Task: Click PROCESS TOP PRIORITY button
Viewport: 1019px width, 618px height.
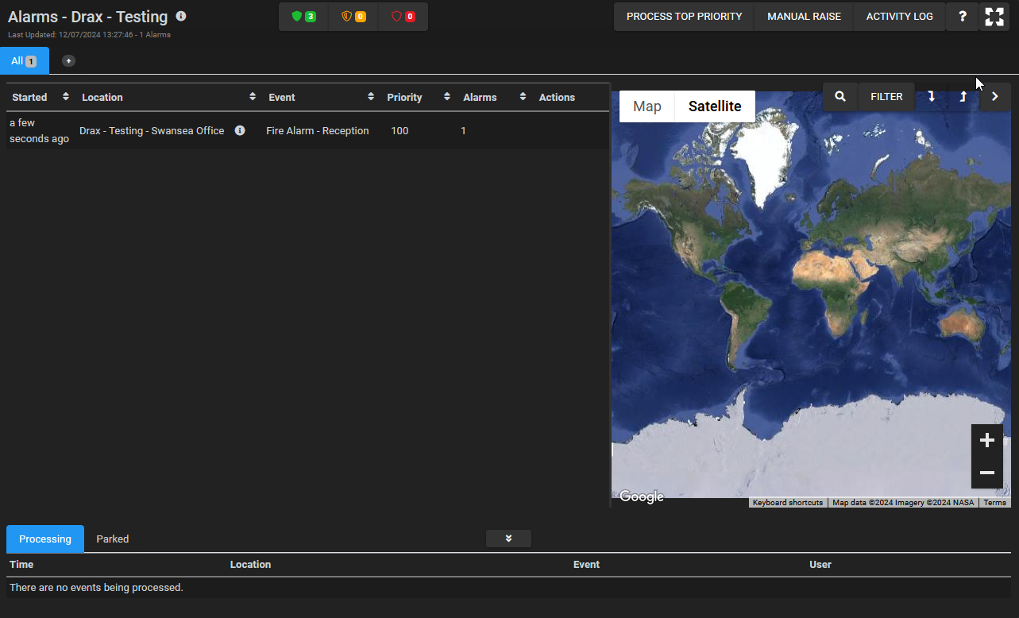Action: [685, 17]
